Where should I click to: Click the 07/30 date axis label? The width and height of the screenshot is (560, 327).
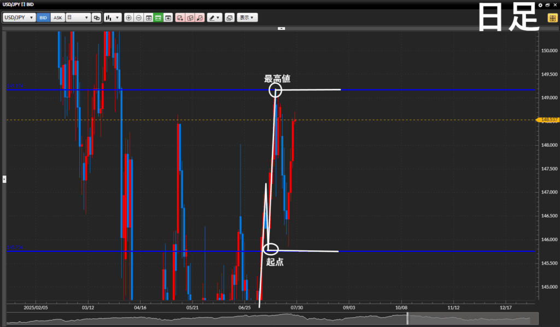click(297, 308)
